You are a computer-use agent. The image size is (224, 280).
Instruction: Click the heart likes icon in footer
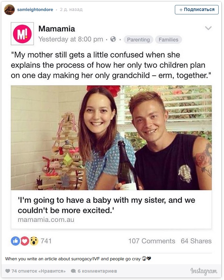7,271
